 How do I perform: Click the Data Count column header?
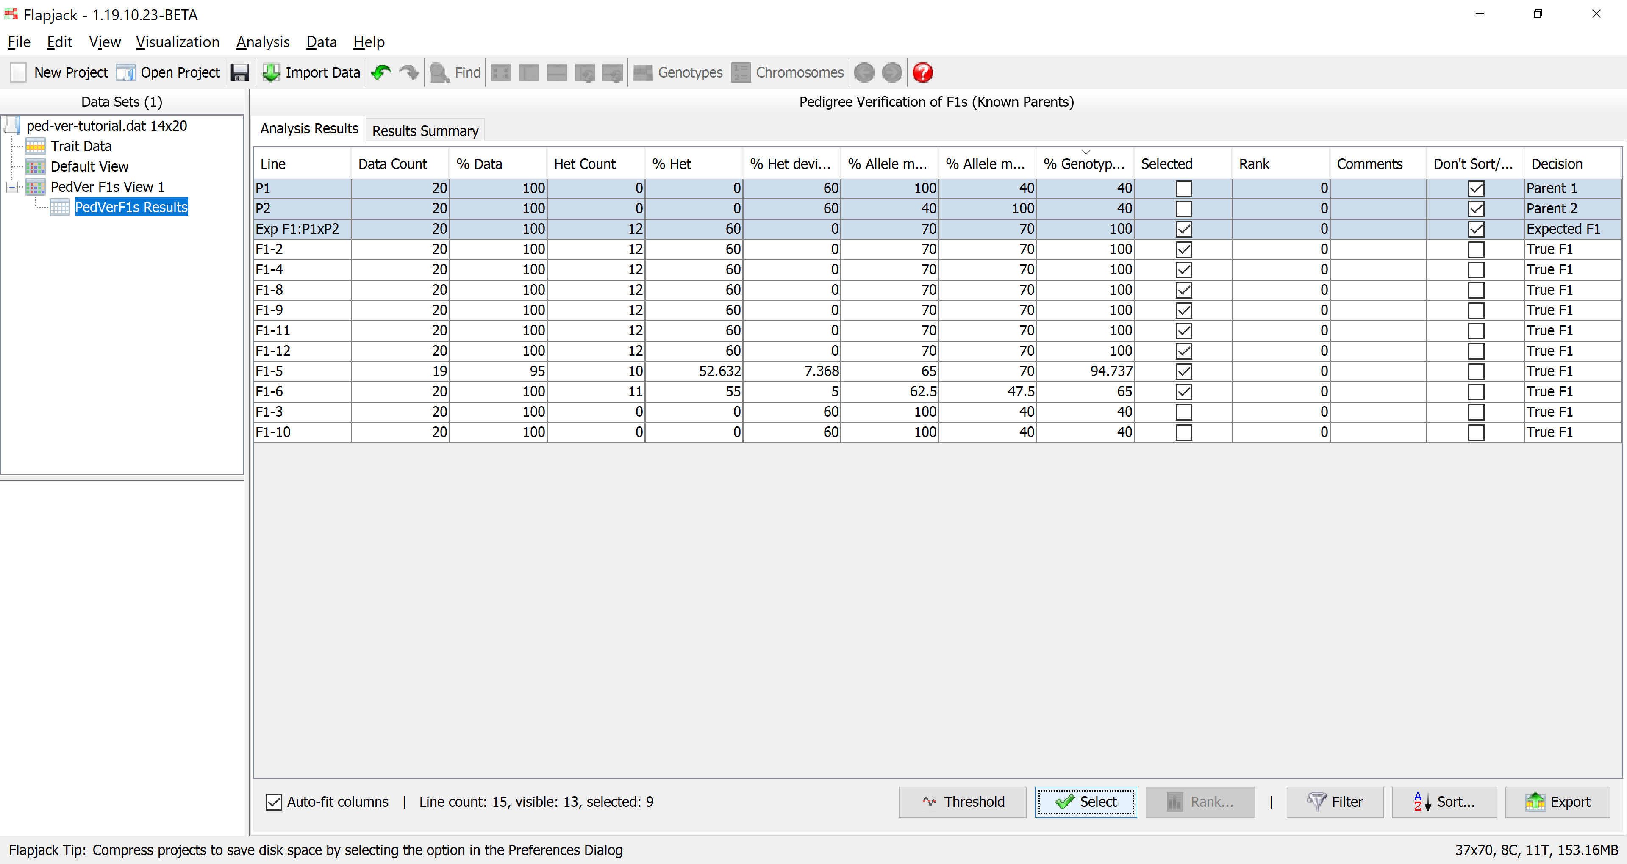400,163
